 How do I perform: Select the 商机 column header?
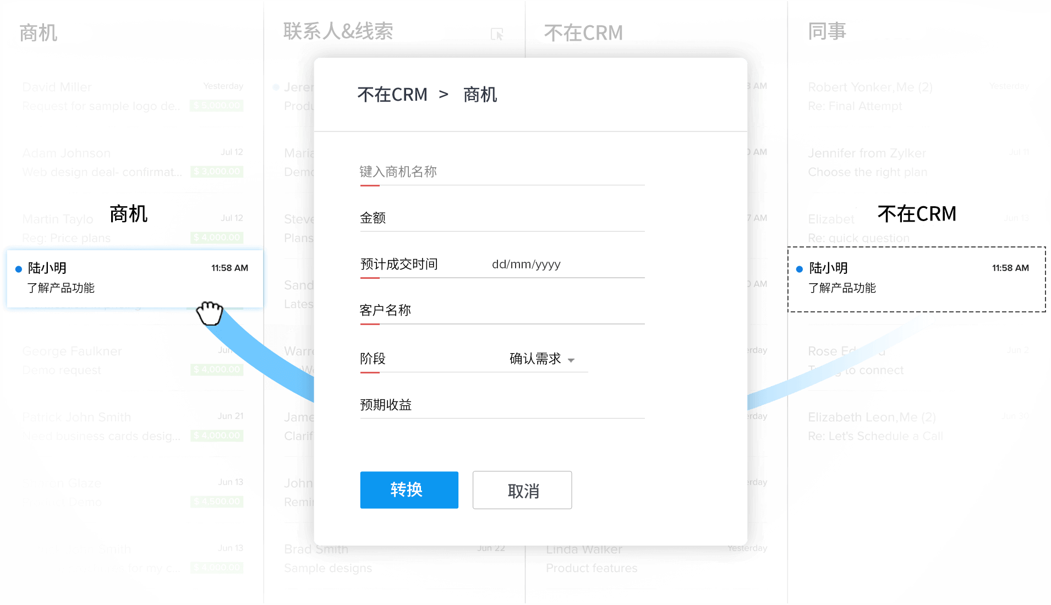pyautogui.click(x=39, y=33)
